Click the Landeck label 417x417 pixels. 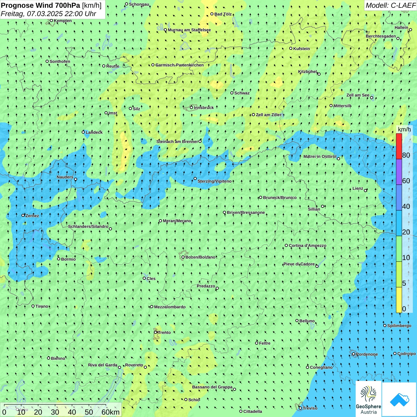94,132
